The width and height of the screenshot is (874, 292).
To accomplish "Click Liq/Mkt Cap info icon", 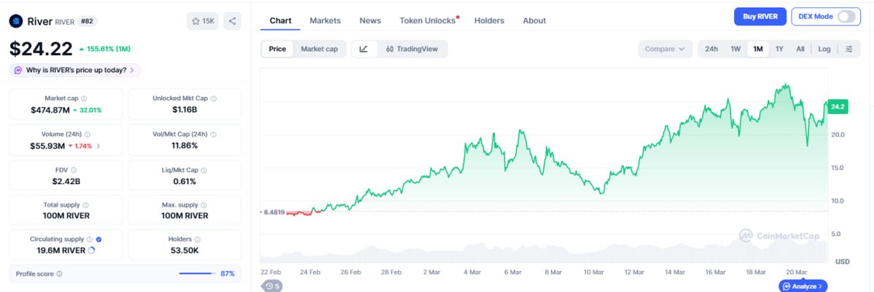I will click(204, 170).
